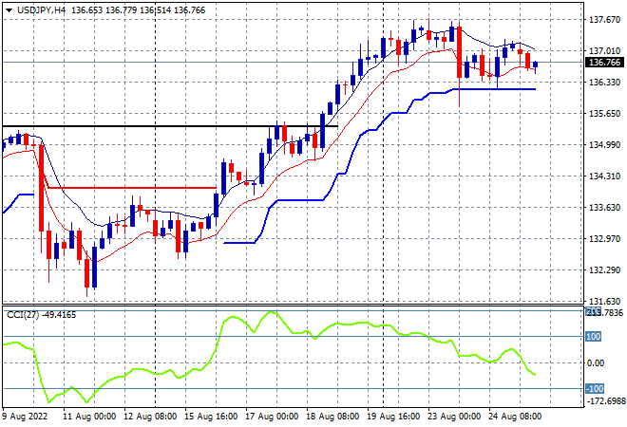Click the 134.310 price scale label
The image size is (627, 427).
605,176
